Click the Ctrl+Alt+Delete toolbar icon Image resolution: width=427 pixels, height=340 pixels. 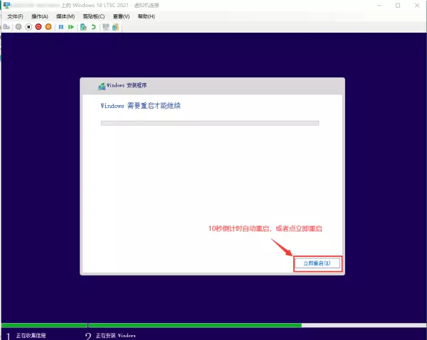(6, 27)
